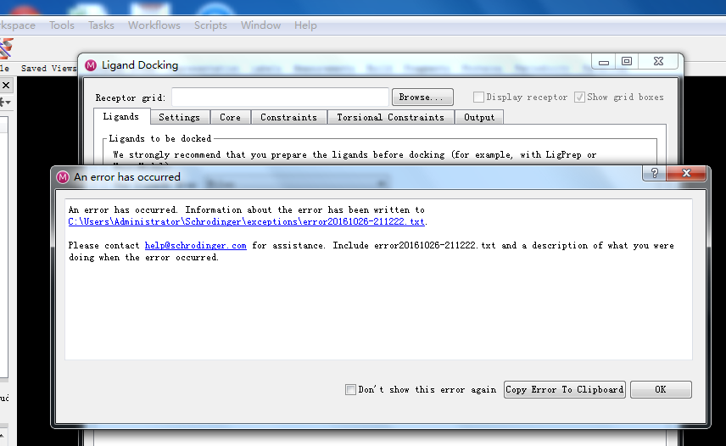
Task: Switch to the Constraints tab
Action: pyautogui.click(x=289, y=118)
